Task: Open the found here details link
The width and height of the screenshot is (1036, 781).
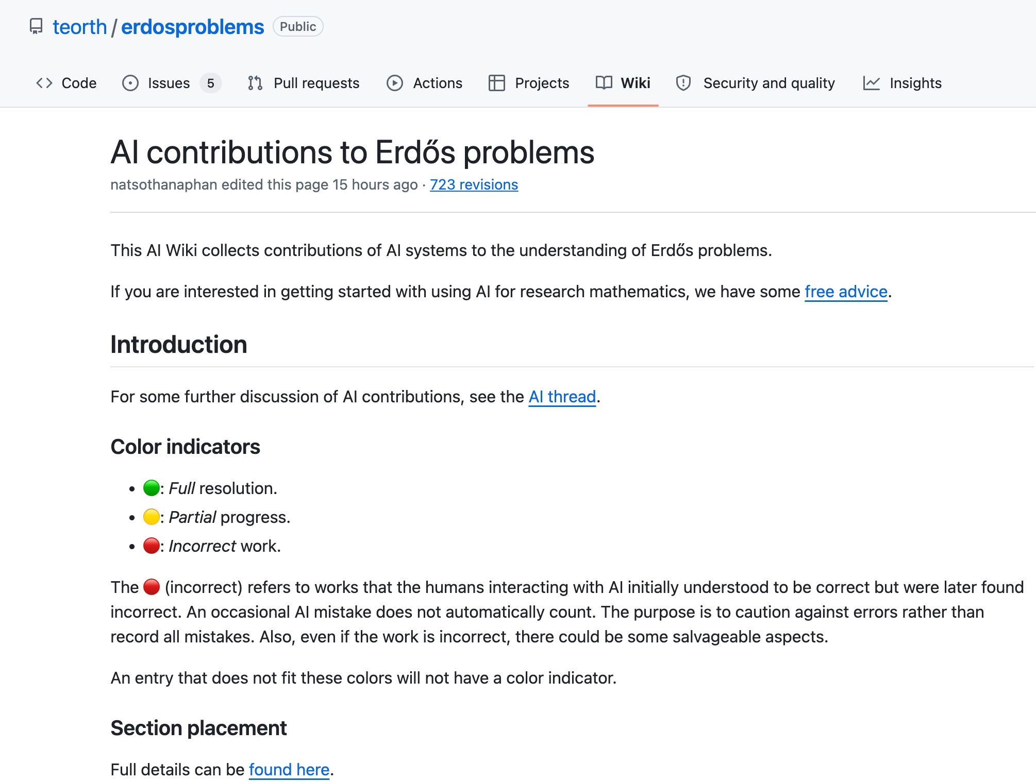Action: [289, 769]
